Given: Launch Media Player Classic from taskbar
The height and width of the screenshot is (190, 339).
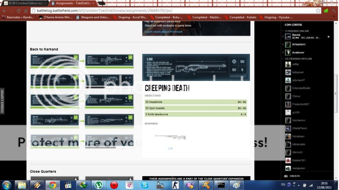Looking at the screenshot, I should tap(68, 185).
